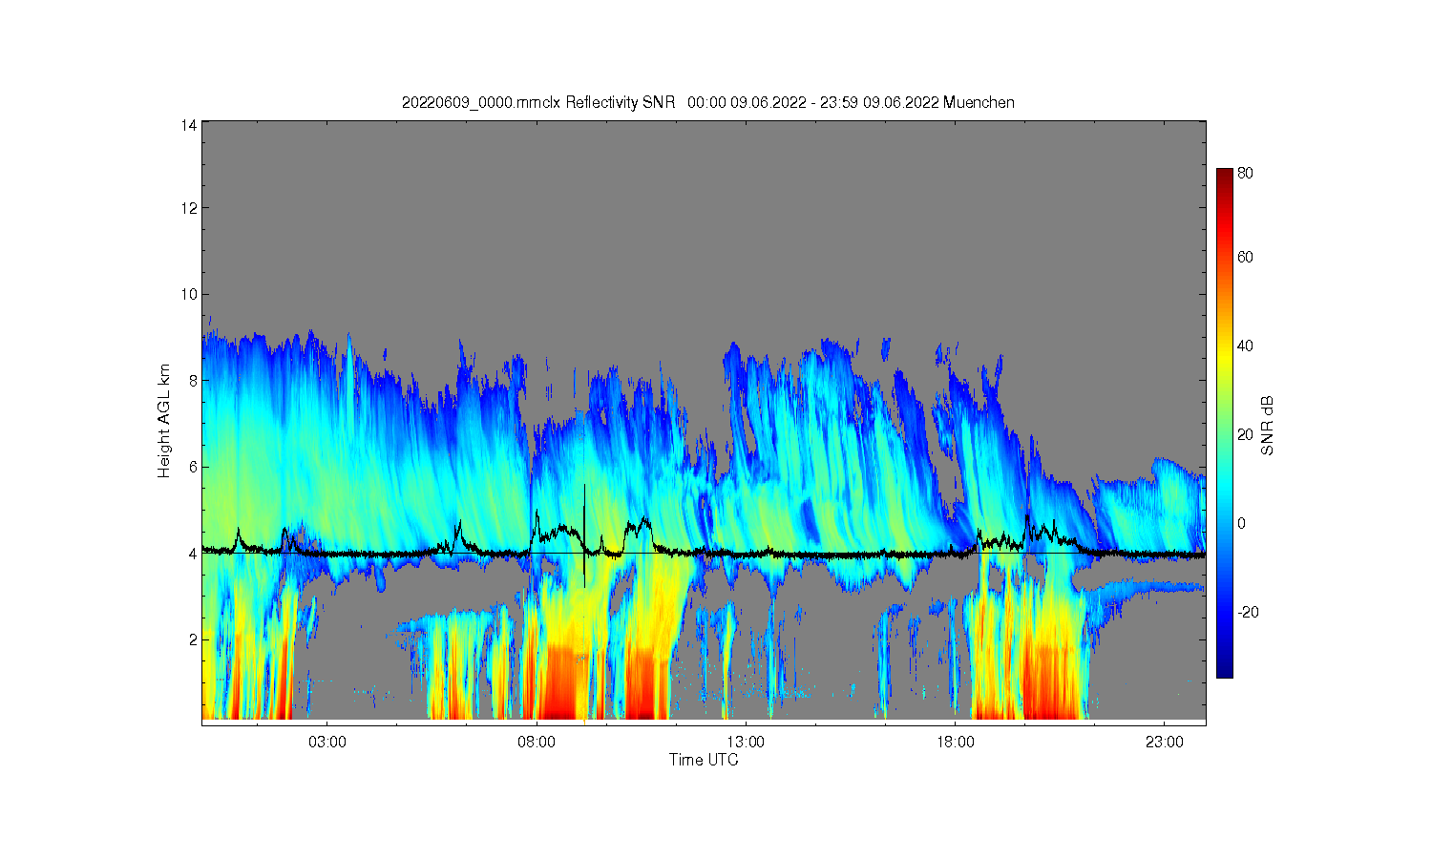Click the 'Time UTC' axis label
1432x859 pixels.
coord(704,760)
